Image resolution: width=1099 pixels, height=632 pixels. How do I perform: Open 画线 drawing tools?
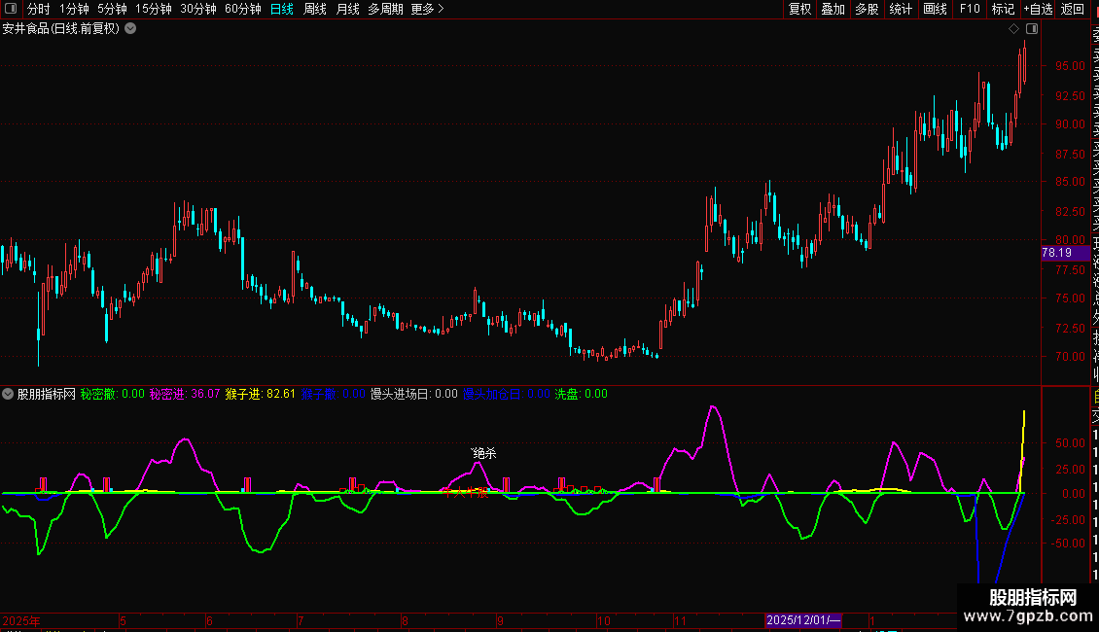coord(935,9)
